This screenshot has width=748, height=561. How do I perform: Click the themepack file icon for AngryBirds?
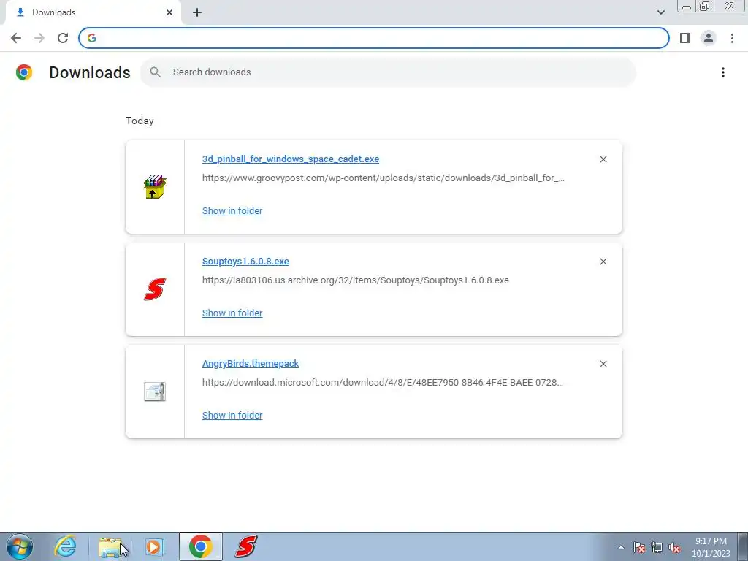point(155,392)
